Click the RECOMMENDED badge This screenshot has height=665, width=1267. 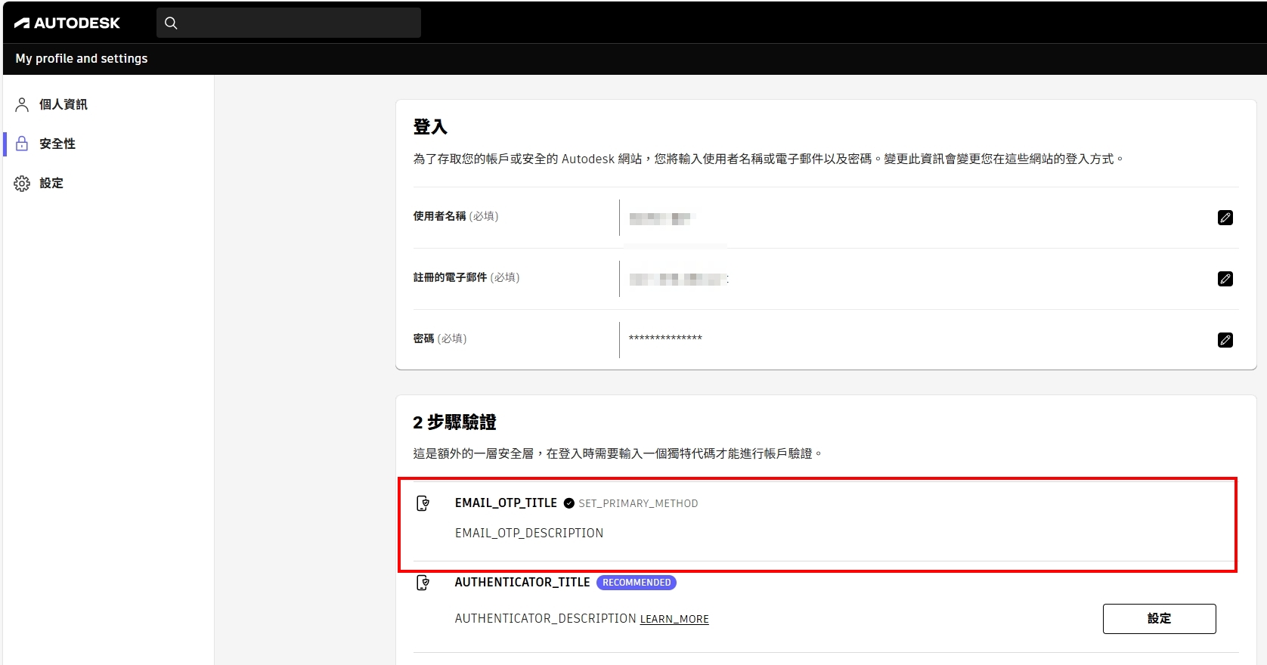(637, 583)
